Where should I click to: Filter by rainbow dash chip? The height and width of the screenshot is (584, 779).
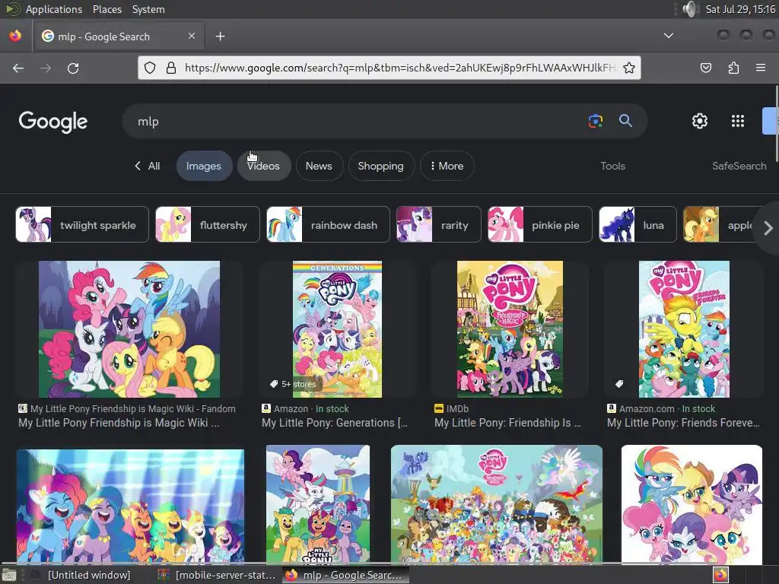point(328,224)
